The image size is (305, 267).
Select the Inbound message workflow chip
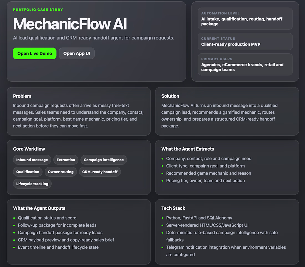coord(32,160)
